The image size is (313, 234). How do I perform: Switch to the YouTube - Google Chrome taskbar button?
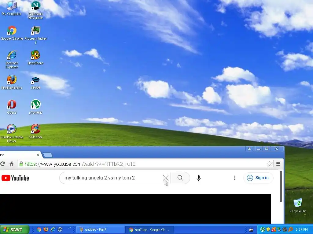149,230
